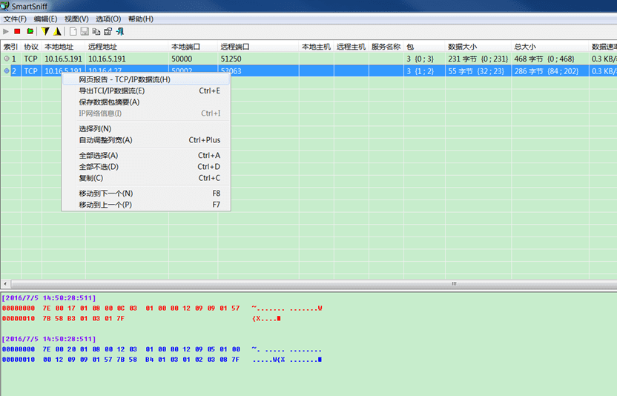Image resolution: width=617 pixels, height=396 pixels.
Task: Choose 全部不选(D) in context menu
Action: [146, 167]
